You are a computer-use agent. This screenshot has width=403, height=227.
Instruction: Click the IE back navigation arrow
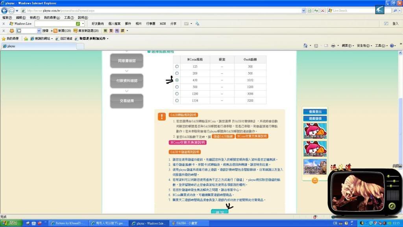4,11
